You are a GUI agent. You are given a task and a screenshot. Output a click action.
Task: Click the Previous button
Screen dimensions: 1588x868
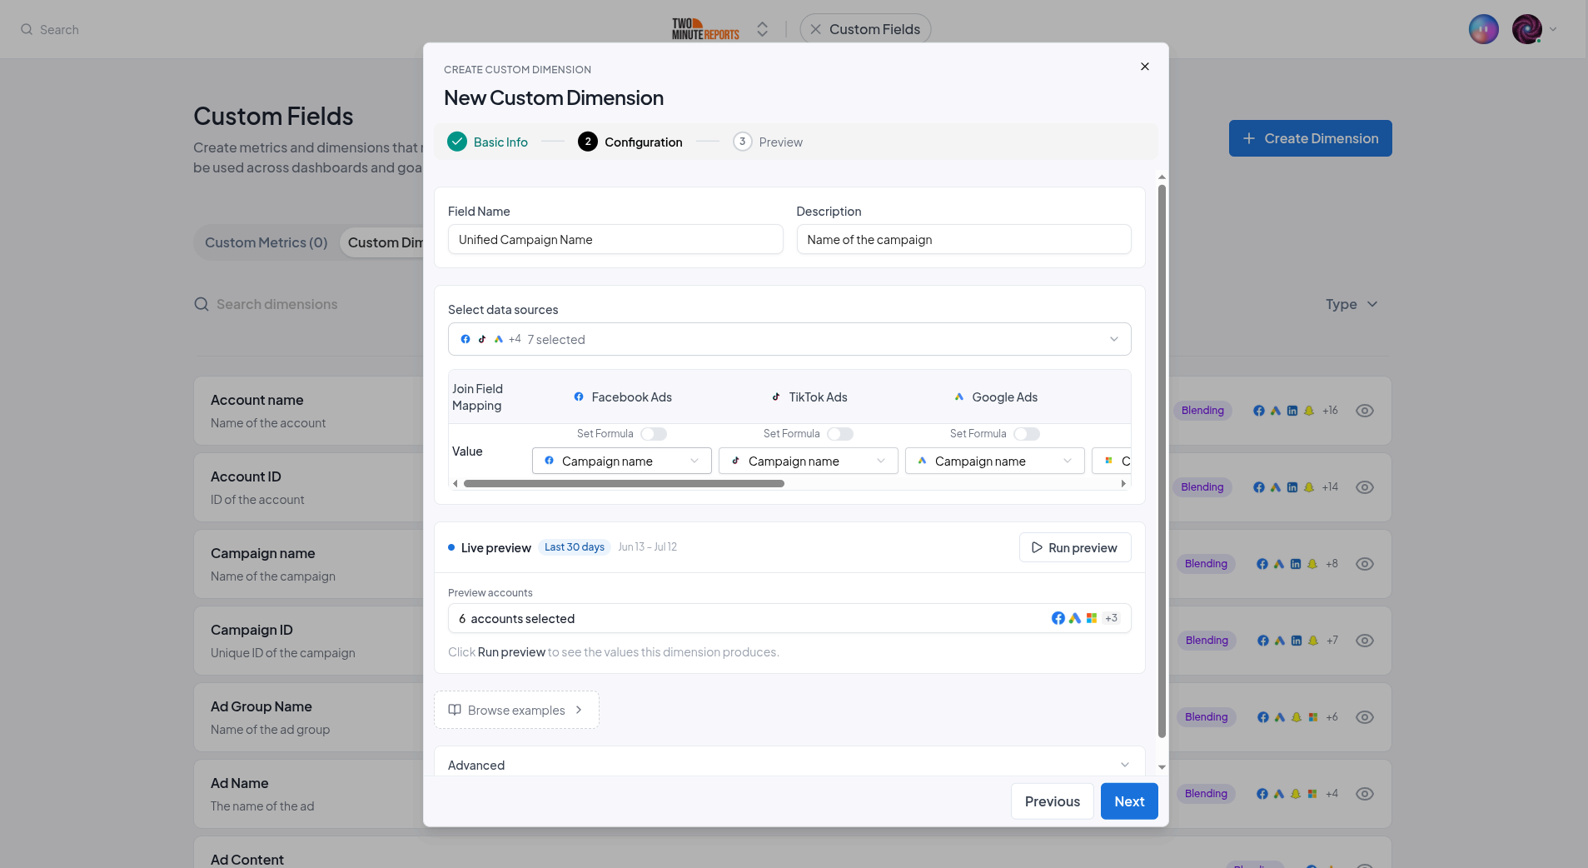pyautogui.click(x=1053, y=801)
